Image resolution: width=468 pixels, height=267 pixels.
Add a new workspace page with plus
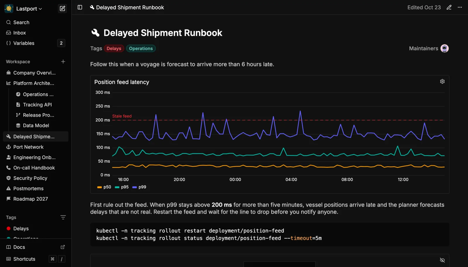pos(63,62)
